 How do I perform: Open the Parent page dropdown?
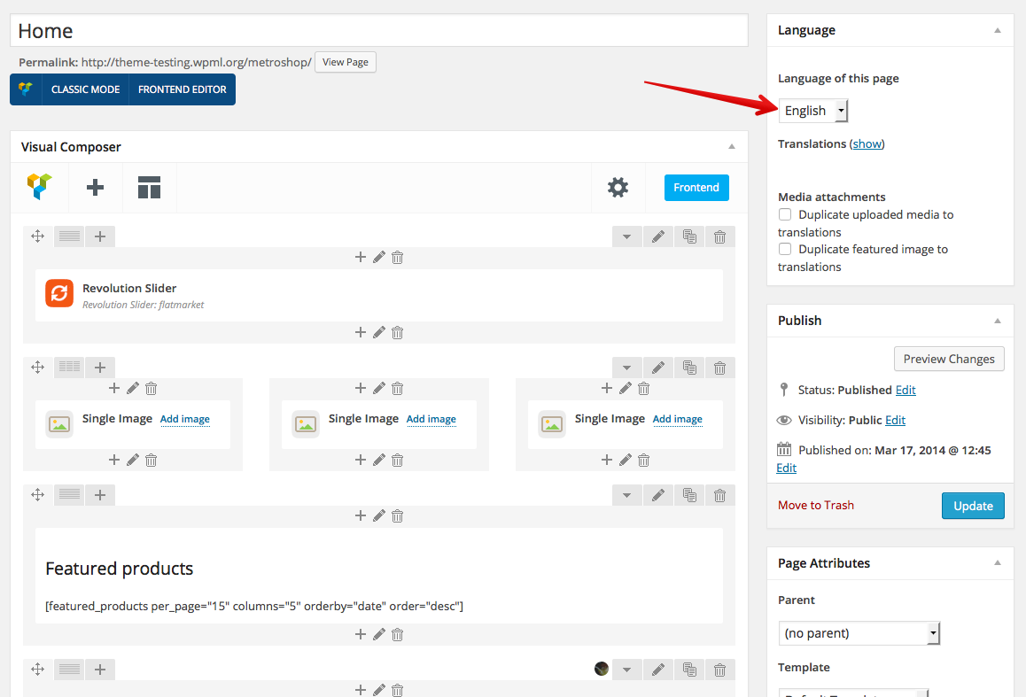(x=858, y=633)
